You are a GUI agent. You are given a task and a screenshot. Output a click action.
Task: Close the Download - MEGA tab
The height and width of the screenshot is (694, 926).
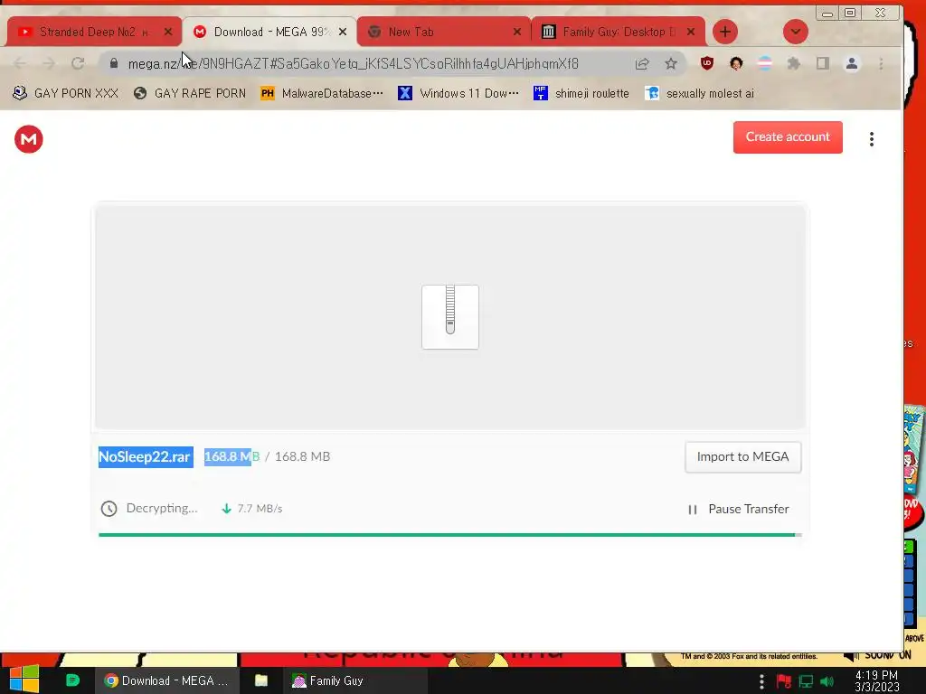click(343, 32)
